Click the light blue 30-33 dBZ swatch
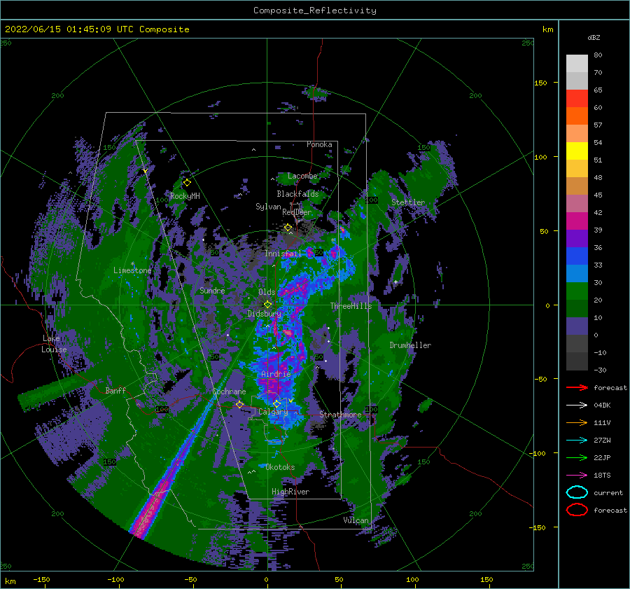 (577, 274)
